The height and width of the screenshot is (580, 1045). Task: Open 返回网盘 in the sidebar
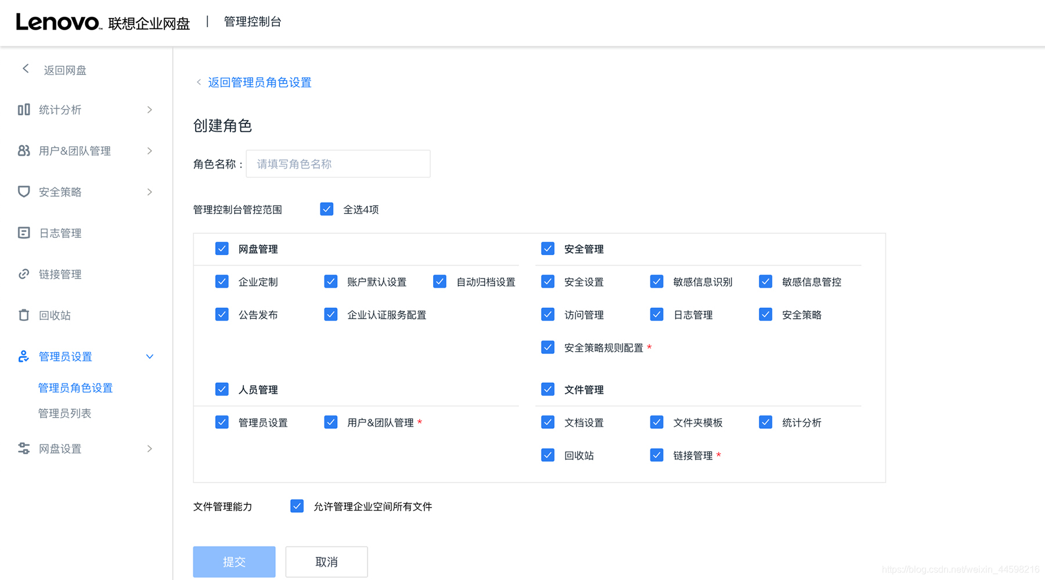click(65, 70)
